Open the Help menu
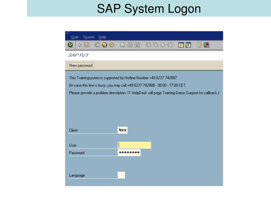This screenshot has height=203, width=271. coord(102,37)
